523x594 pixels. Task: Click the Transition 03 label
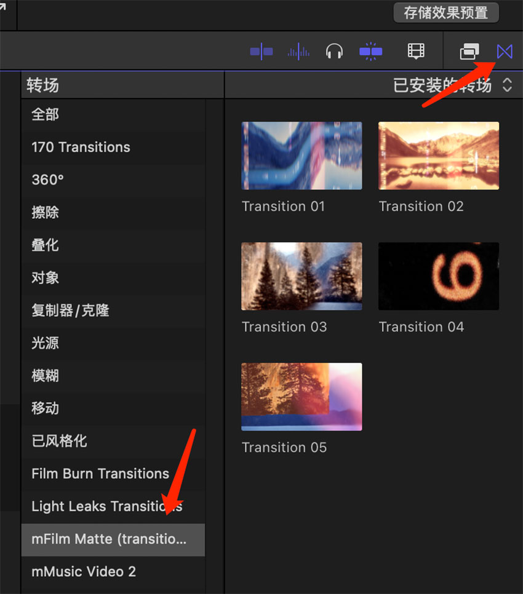click(x=284, y=327)
